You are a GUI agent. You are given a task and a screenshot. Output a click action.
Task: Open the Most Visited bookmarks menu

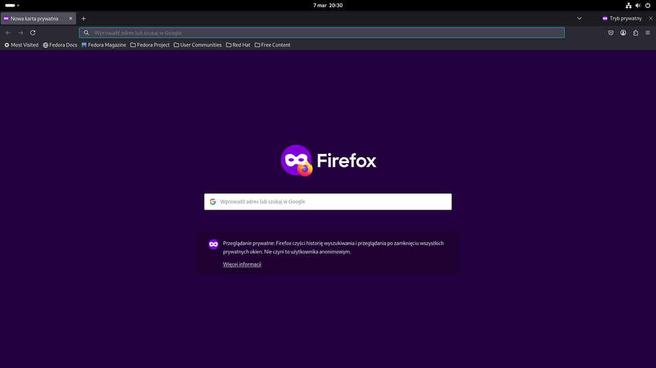[22, 45]
